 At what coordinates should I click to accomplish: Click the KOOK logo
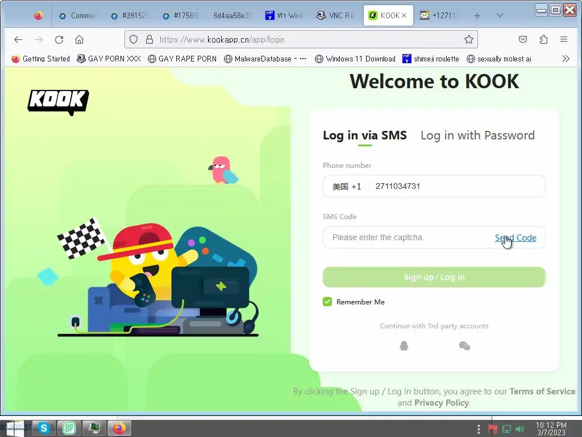[x=59, y=102]
